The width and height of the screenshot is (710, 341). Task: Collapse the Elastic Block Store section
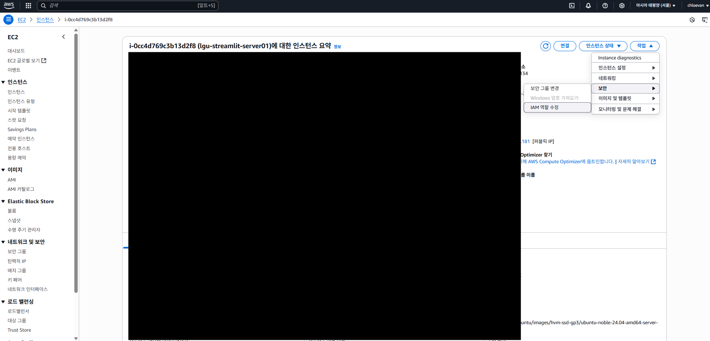3,201
